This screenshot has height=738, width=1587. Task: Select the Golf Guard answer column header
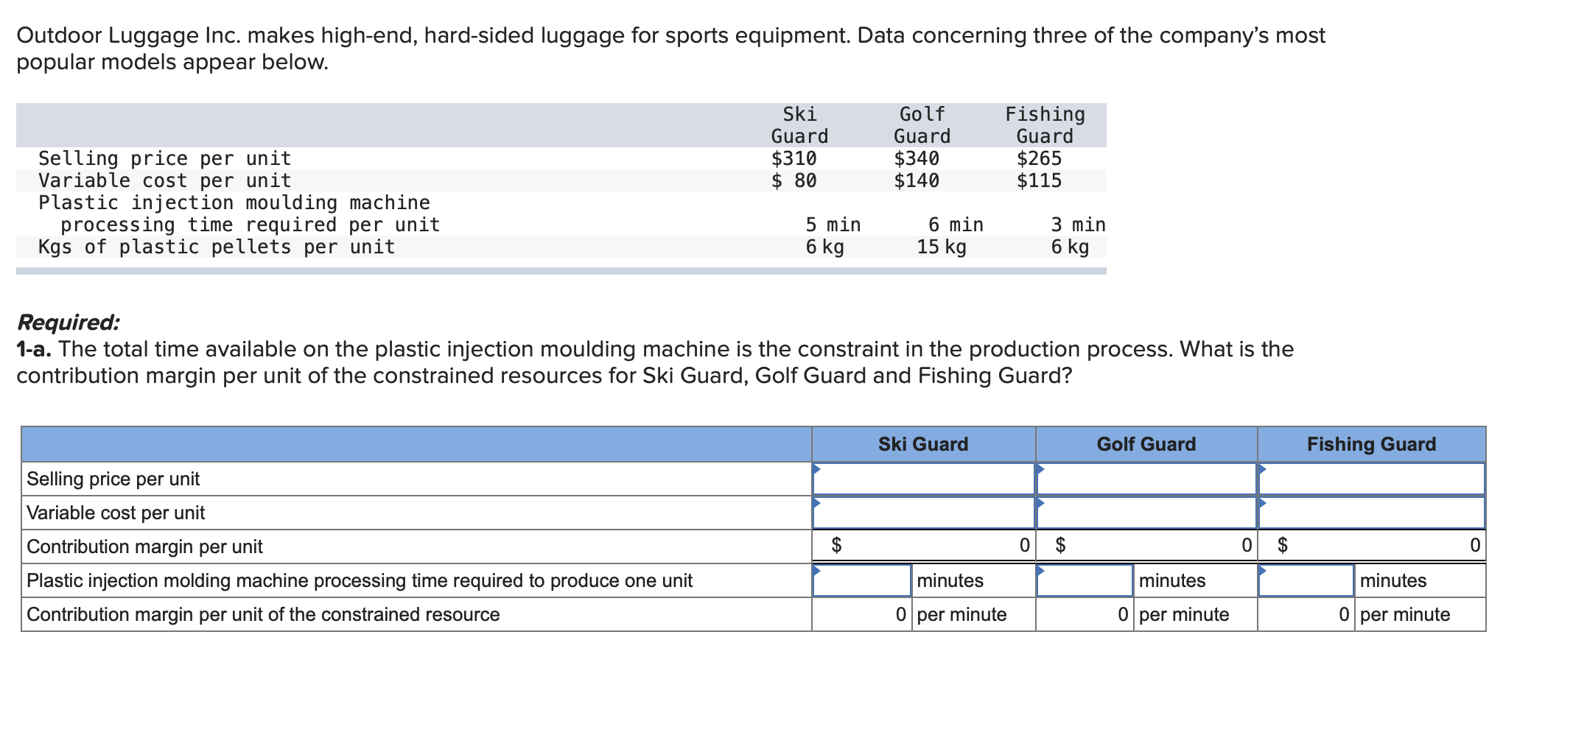1146,444
